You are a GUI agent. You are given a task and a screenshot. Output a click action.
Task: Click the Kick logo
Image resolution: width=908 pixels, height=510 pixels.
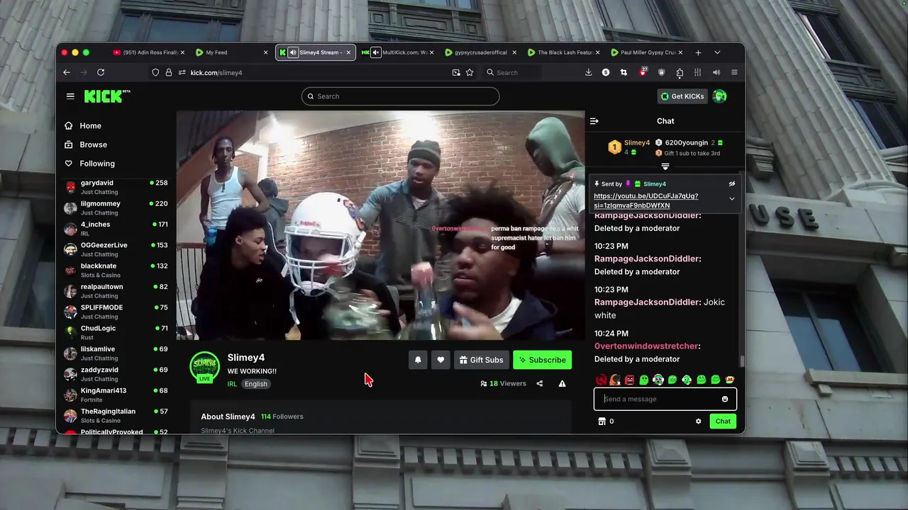107,96
